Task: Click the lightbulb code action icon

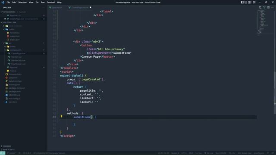Action: coord(61,116)
